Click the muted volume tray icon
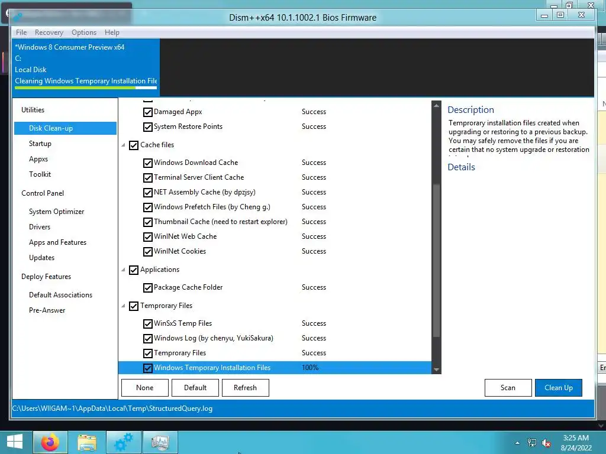The height and width of the screenshot is (454, 606). (x=546, y=443)
